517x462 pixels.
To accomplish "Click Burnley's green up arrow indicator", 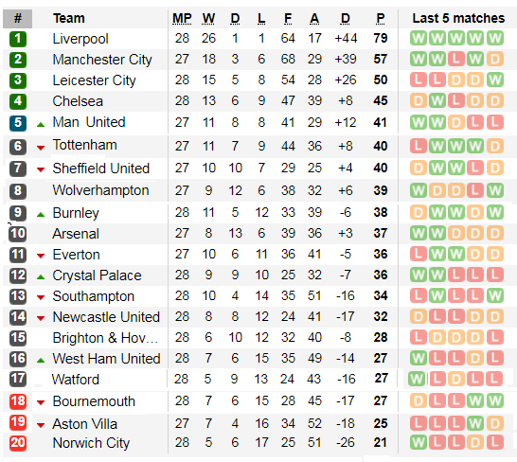I will click(x=41, y=215).
